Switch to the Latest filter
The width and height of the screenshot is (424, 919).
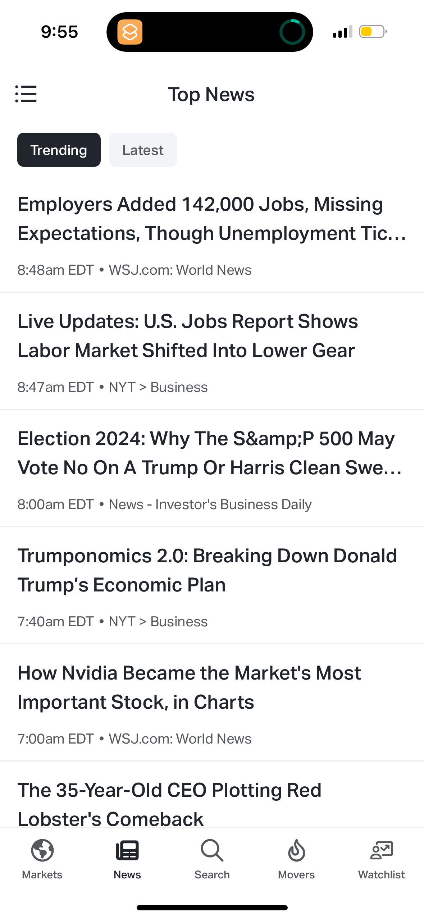[143, 150]
